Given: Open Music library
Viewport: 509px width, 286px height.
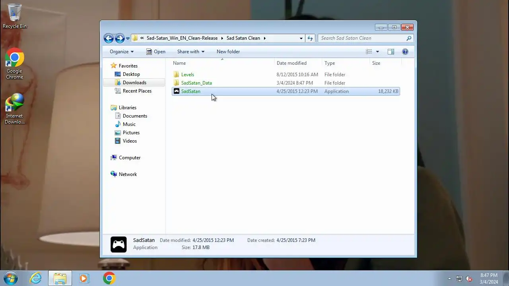Looking at the screenshot, I should [x=129, y=124].
